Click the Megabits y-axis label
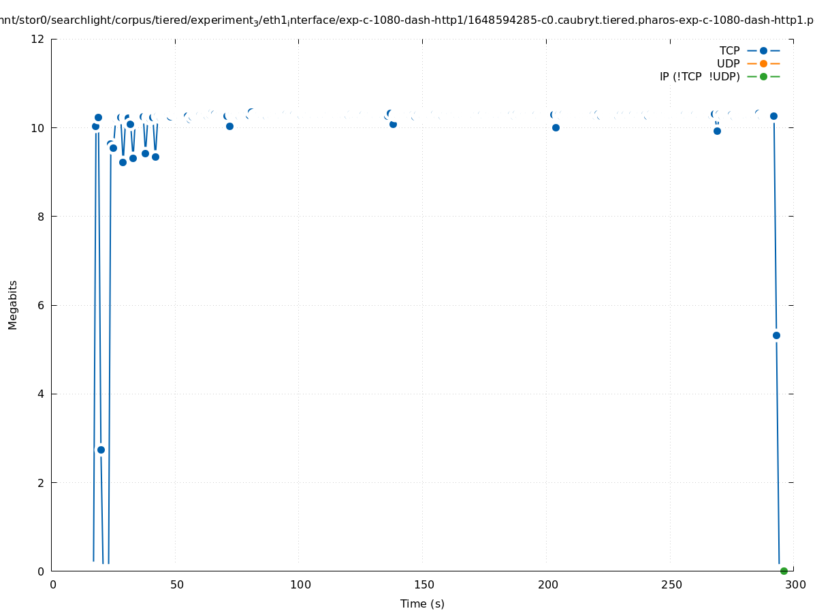This screenshot has height=613, width=815. point(13,304)
